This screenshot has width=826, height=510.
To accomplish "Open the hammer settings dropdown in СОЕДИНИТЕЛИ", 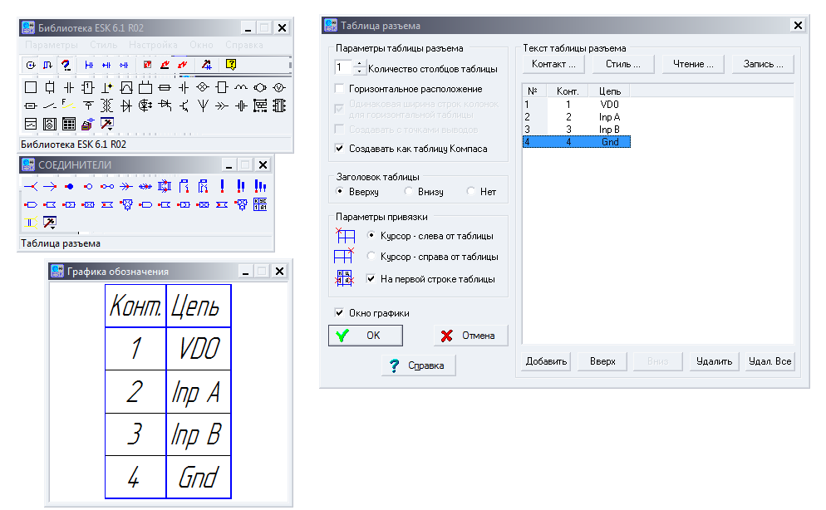I will pos(50,222).
